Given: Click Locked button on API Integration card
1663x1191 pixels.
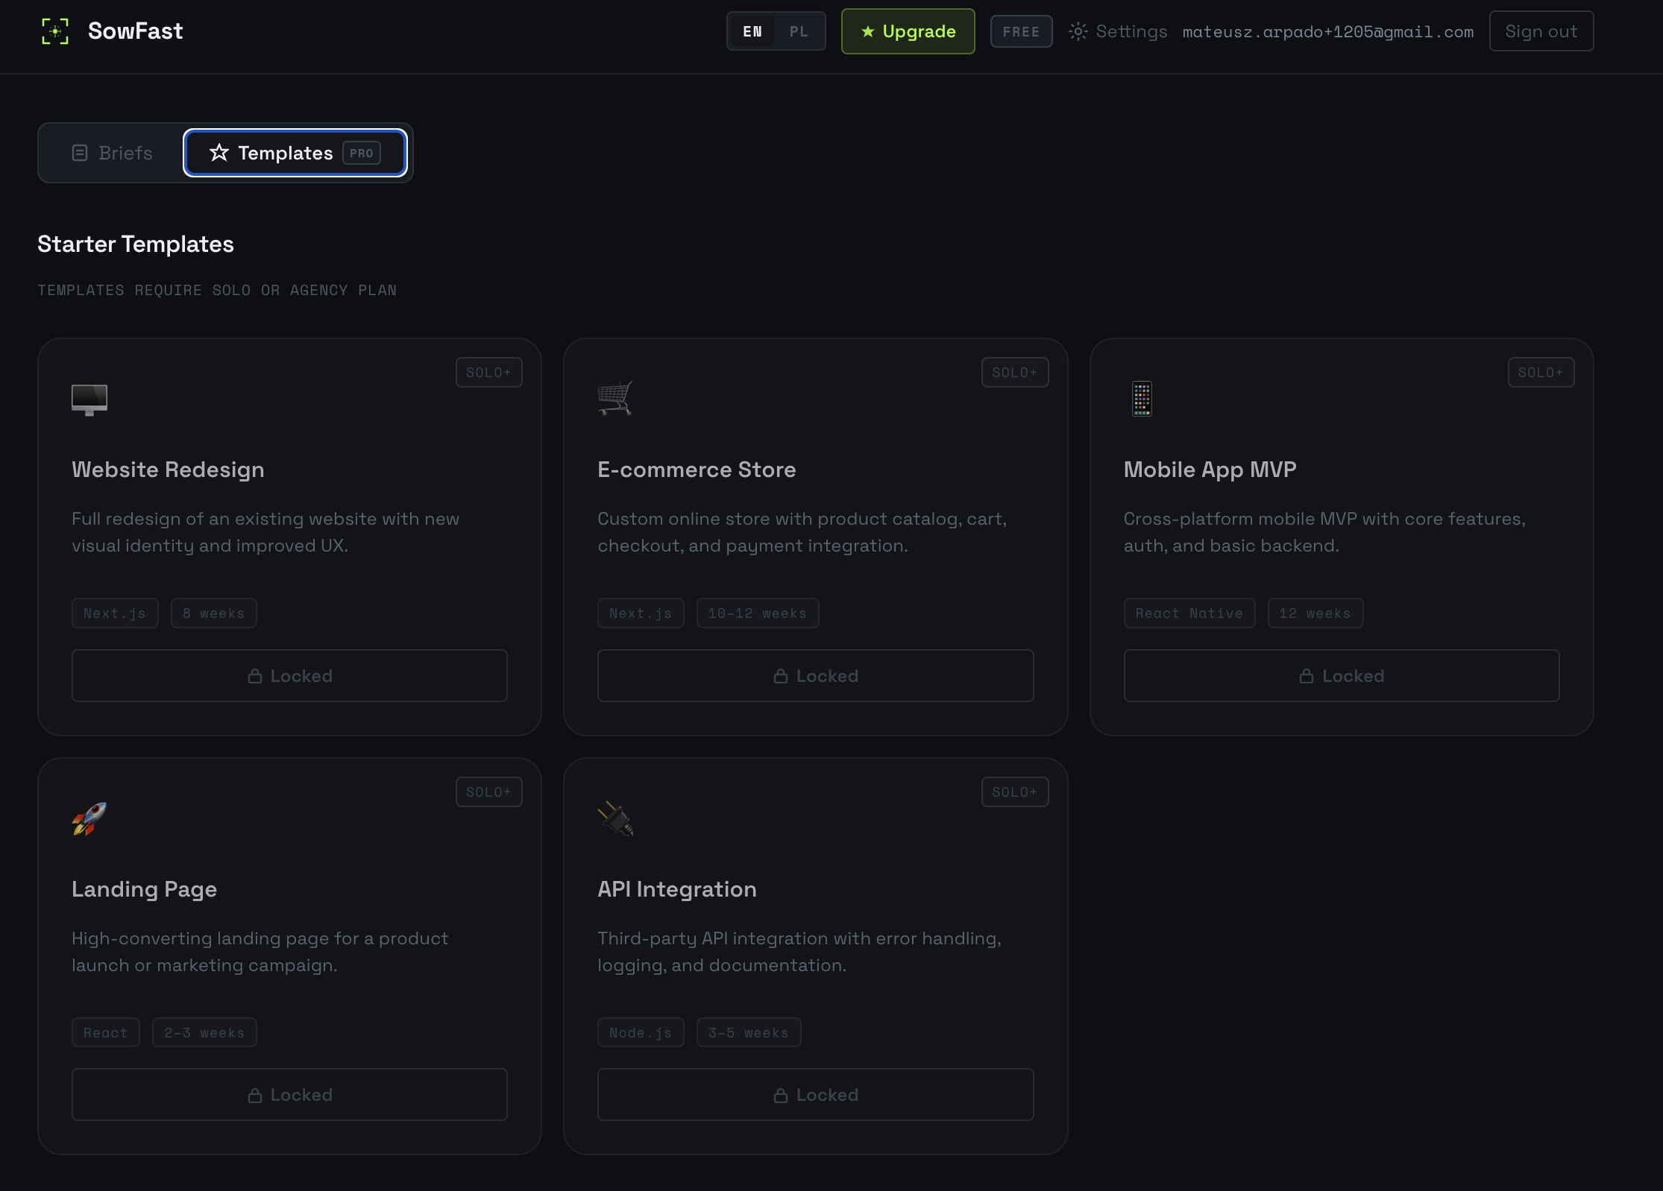Looking at the screenshot, I should [x=815, y=1094].
